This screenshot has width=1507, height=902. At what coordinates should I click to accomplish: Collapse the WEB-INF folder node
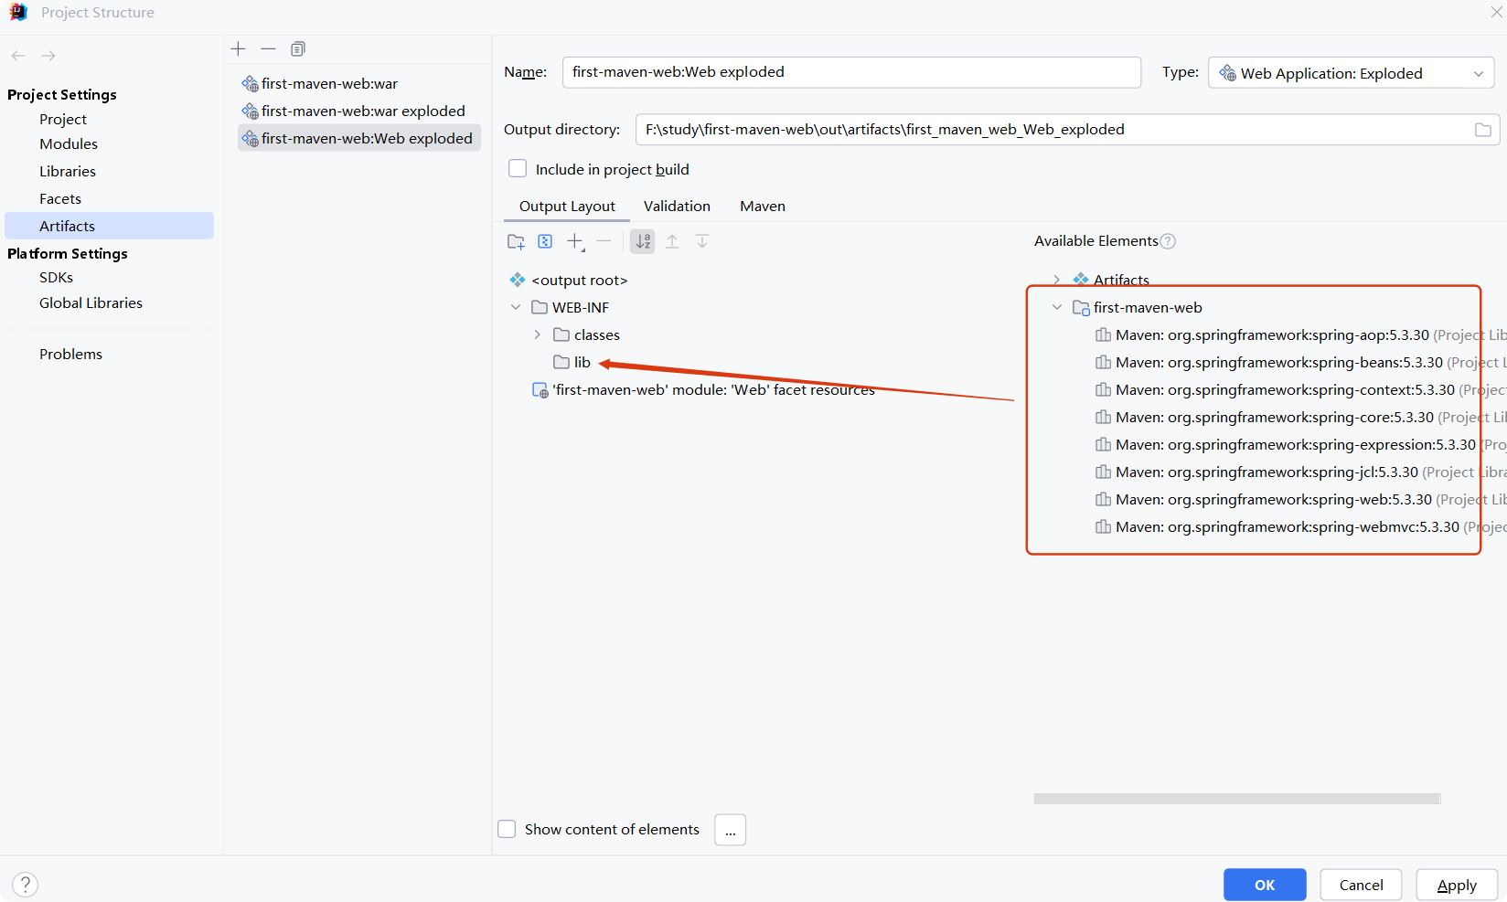(516, 308)
